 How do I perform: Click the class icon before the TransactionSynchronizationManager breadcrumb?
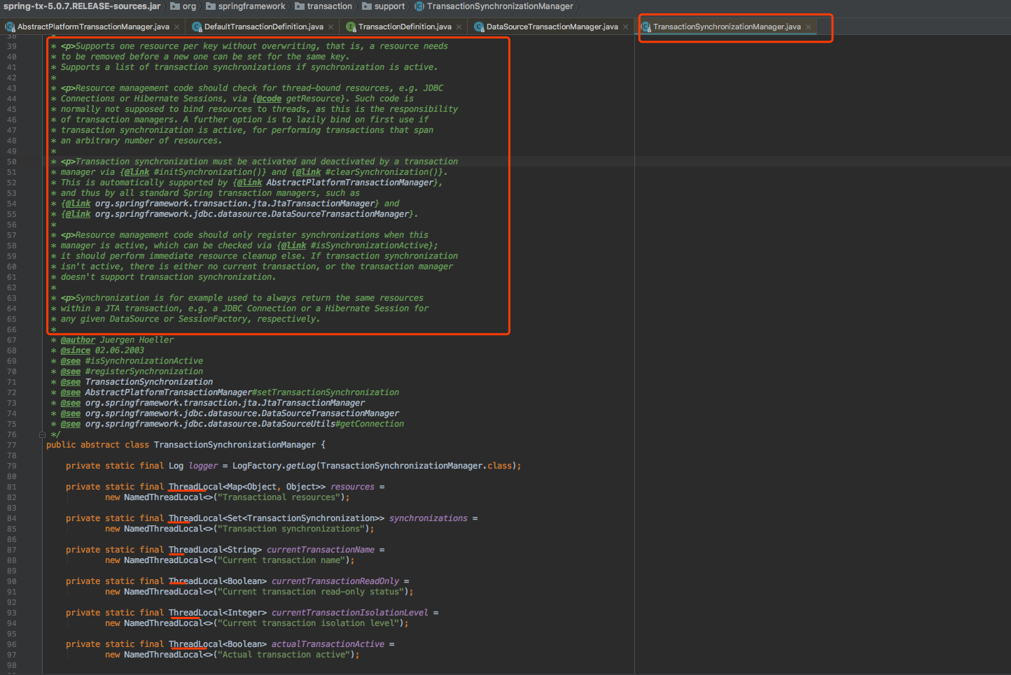click(x=419, y=6)
